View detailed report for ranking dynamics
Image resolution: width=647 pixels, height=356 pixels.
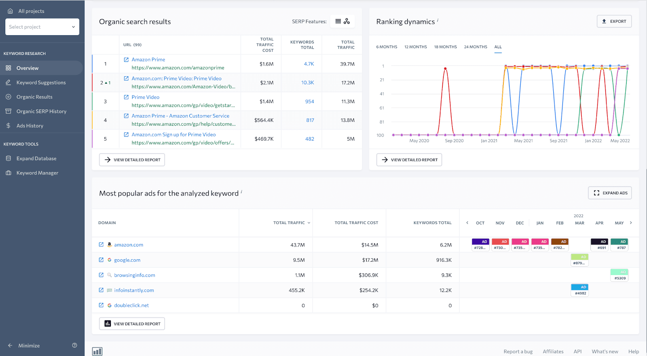pos(409,160)
